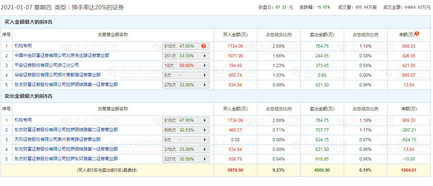Expand the arrow in the 天风证券泉州泉秀路 row
433x186 pixels.
pyautogui.click(x=205, y=140)
